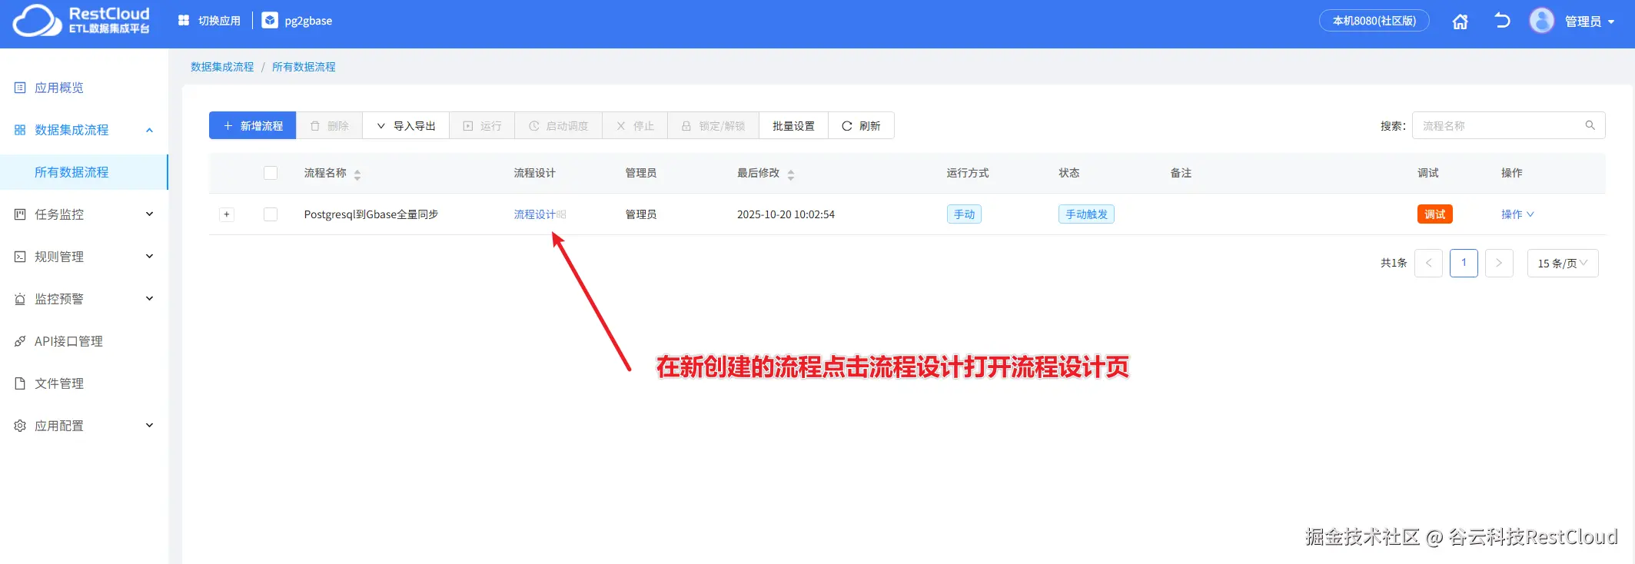Click the 文件管理 file icon
1635x564 pixels.
pos(20,383)
